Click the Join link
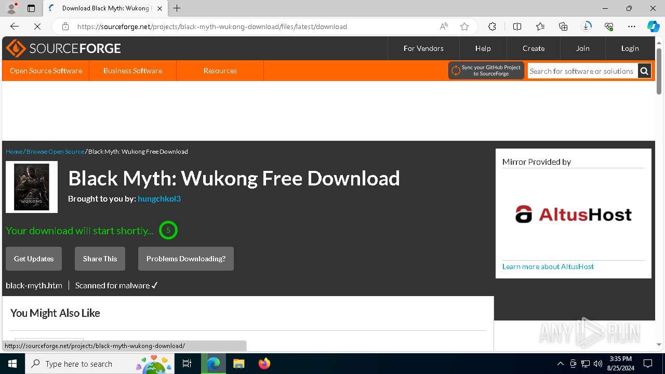This screenshot has height=374, width=665. pos(582,48)
